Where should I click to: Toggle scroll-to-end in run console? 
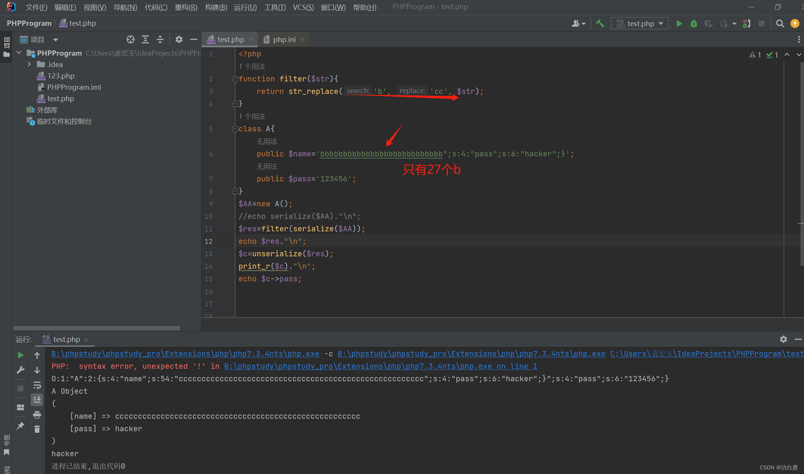(37, 400)
